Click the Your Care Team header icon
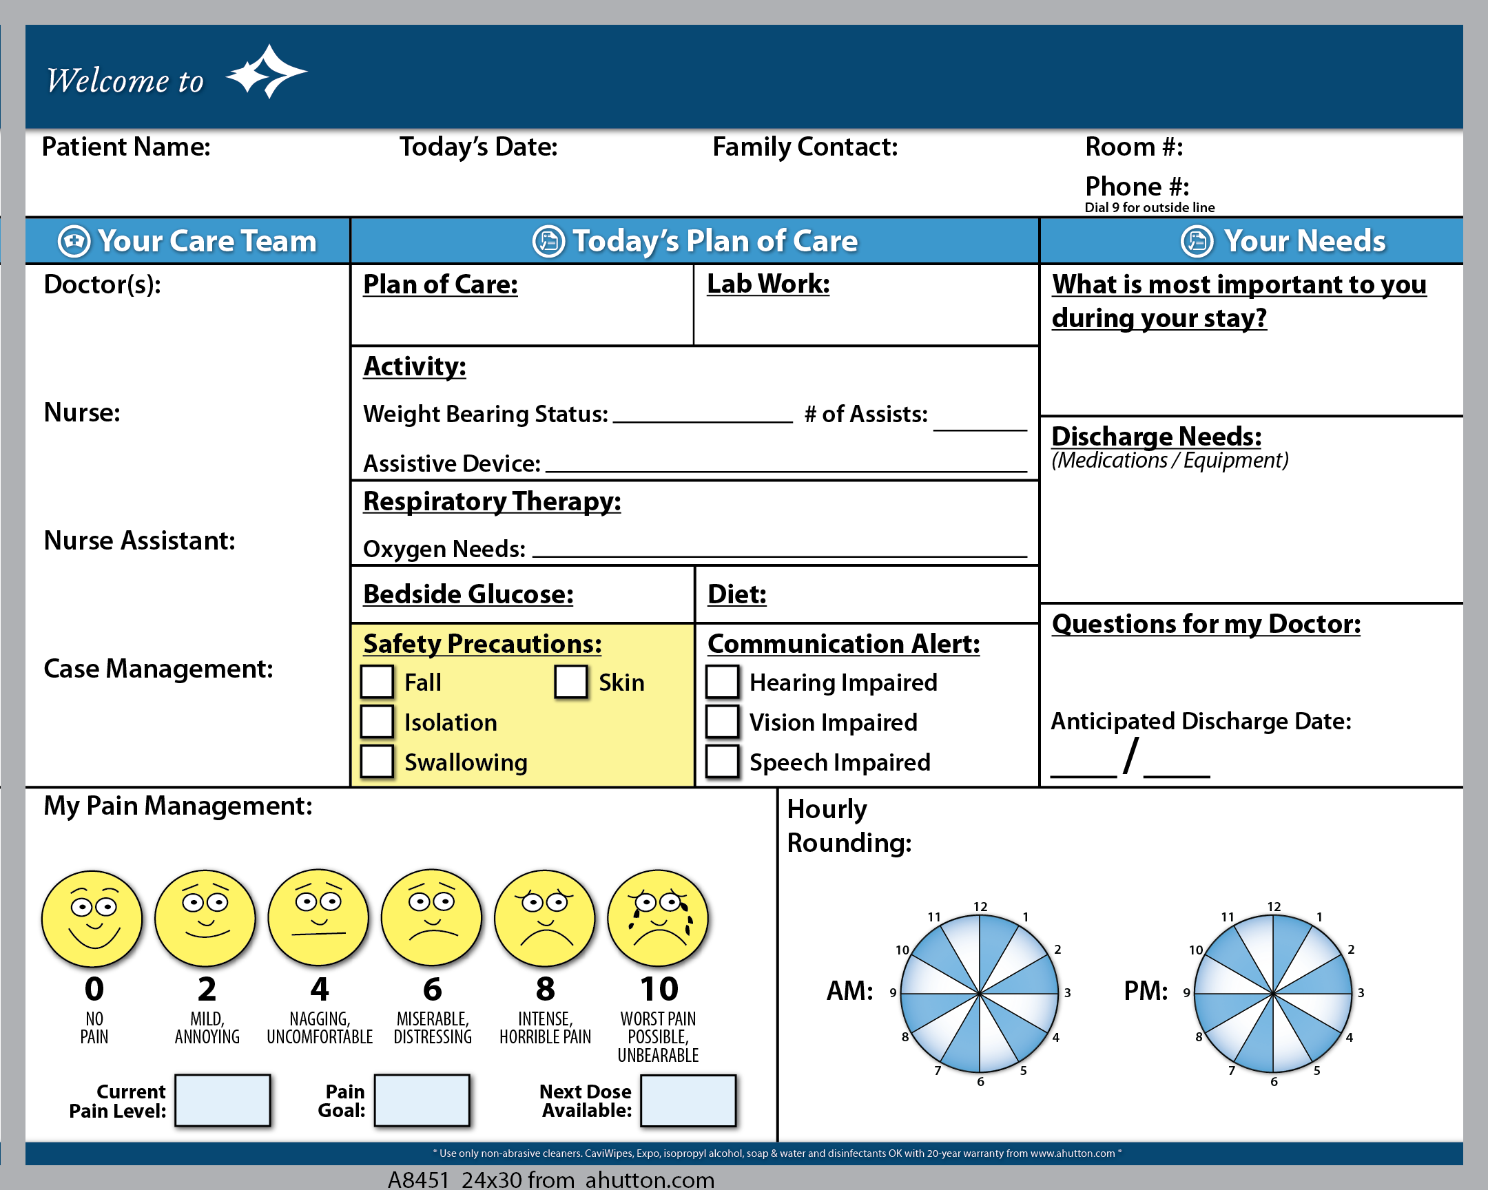Viewport: 1488px width, 1190px height. tap(74, 242)
